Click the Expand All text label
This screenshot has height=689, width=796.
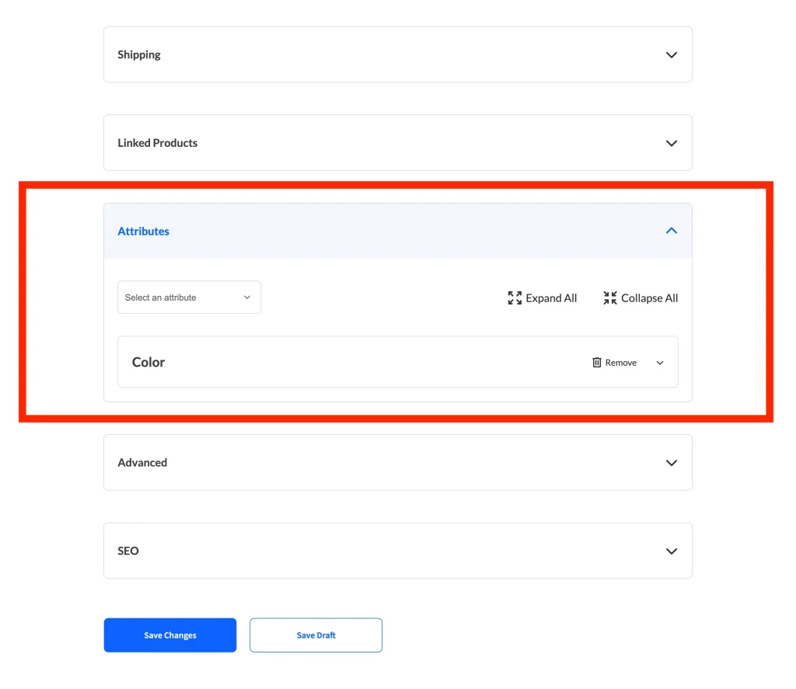tap(551, 298)
